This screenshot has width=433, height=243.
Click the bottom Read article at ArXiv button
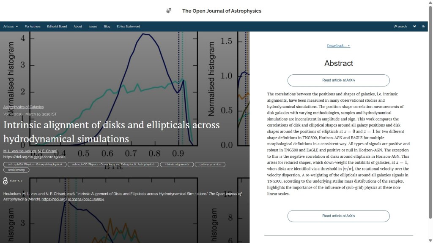click(338, 216)
